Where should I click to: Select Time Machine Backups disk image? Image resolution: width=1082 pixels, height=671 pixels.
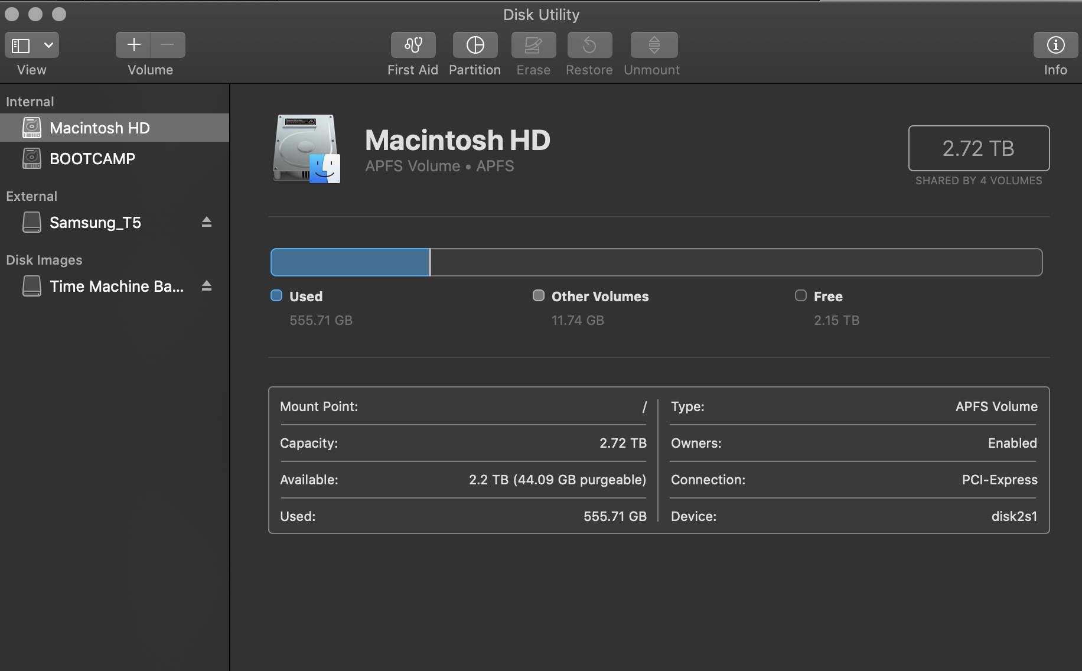pyautogui.click(x=116, y=286)
